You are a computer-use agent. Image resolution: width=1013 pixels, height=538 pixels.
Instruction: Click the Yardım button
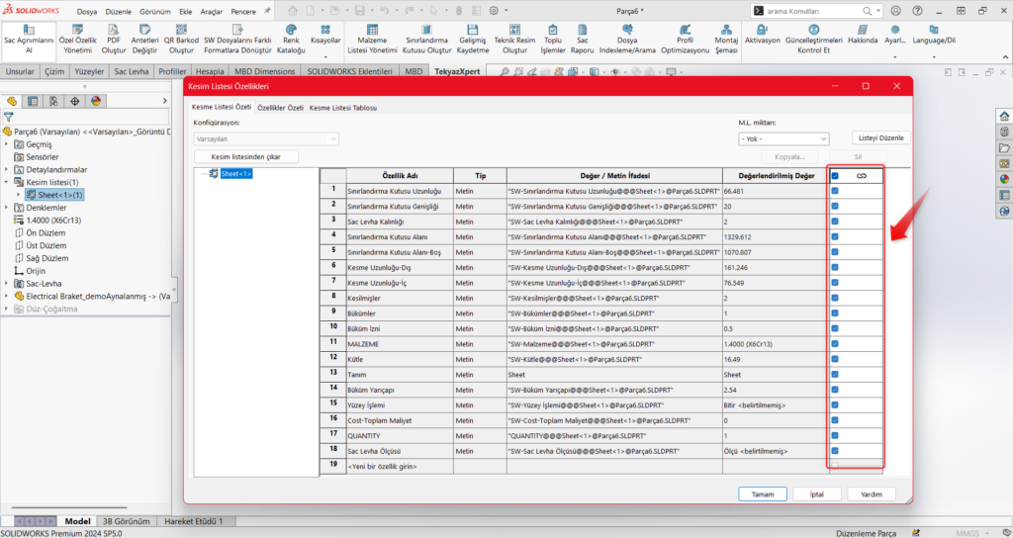click(x=872, y=494)
